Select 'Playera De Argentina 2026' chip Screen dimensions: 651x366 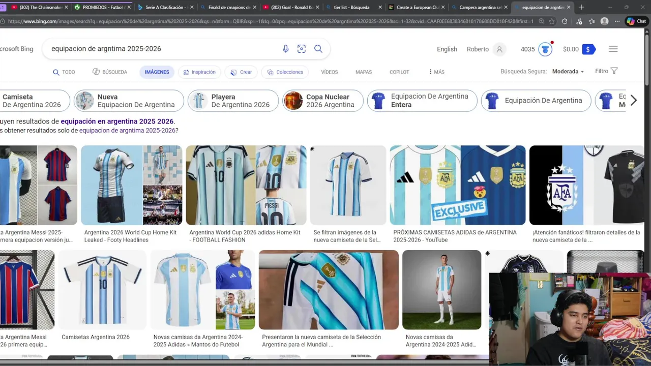pos(233,101)
